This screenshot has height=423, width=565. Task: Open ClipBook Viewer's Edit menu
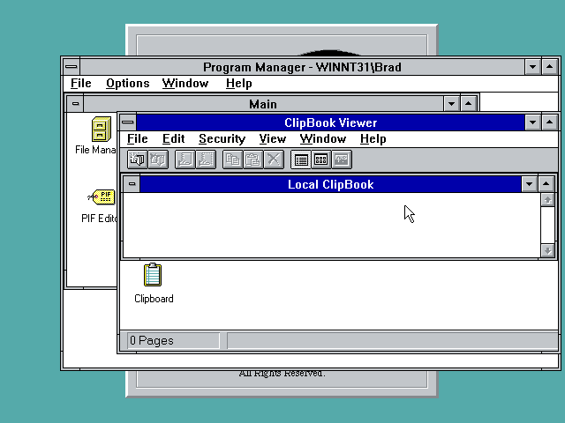tap(173, 139)
